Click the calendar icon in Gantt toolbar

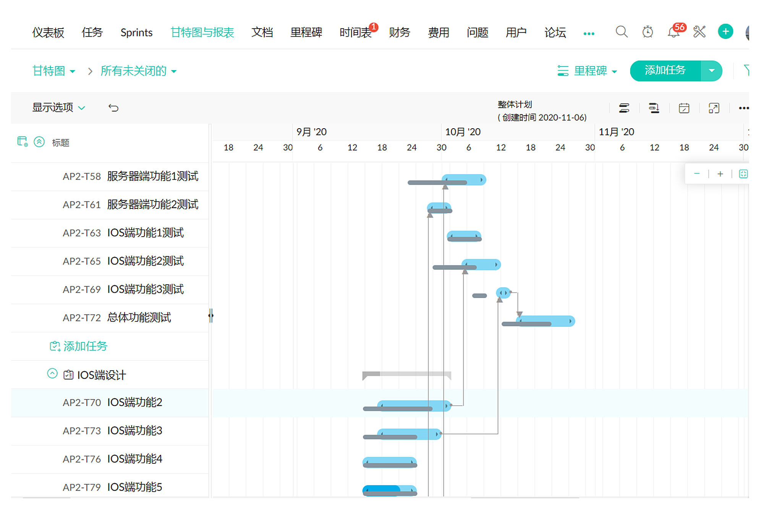684,108
